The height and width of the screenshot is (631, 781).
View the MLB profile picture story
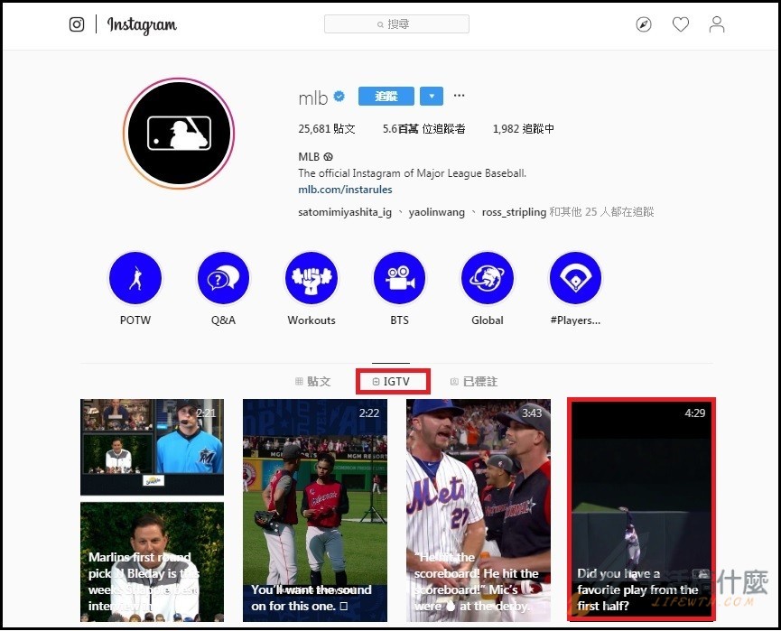(x=179, y=133)
